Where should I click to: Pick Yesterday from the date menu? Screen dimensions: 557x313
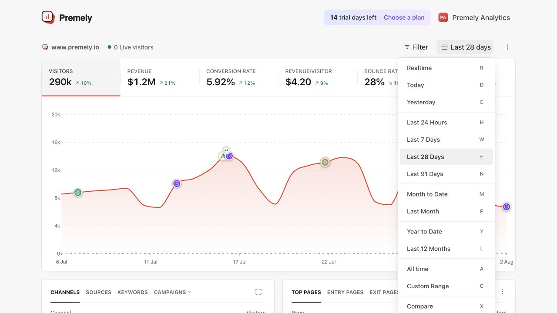[446, 102]
